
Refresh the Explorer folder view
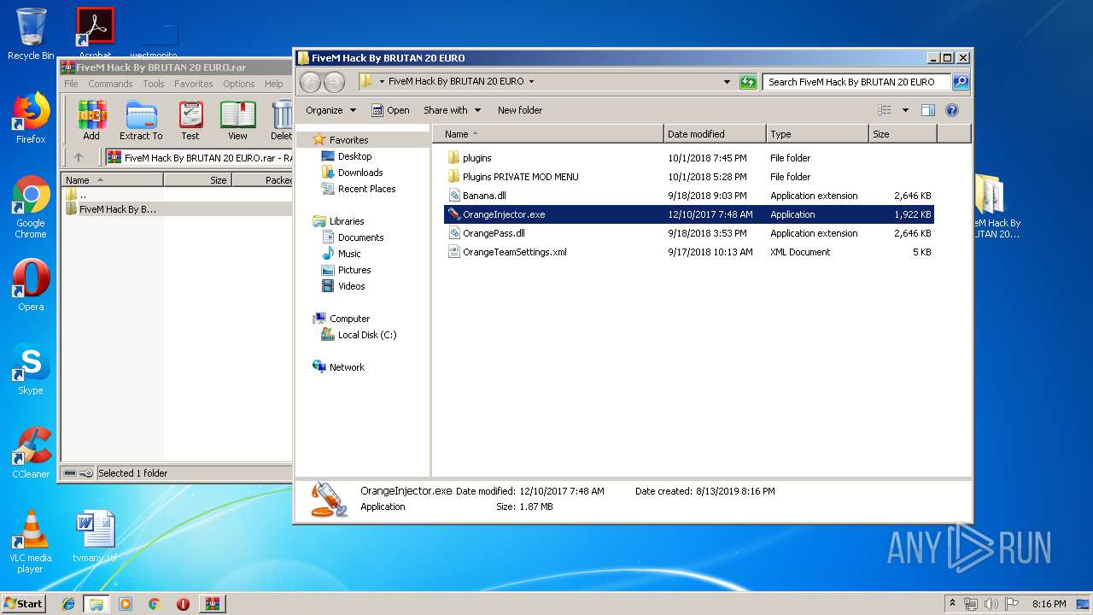748,82
